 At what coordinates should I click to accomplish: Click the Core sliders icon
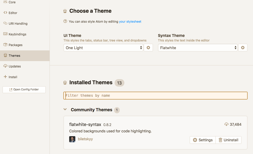[5, 2]
